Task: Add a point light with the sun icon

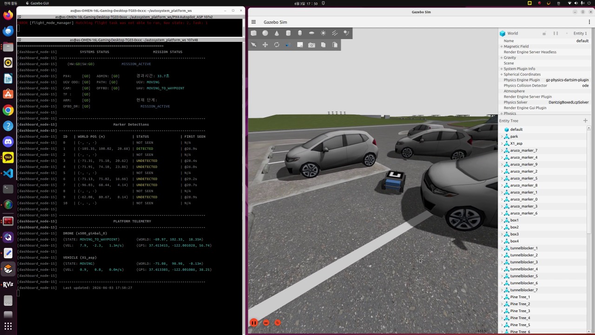Action: pos(323,33)
